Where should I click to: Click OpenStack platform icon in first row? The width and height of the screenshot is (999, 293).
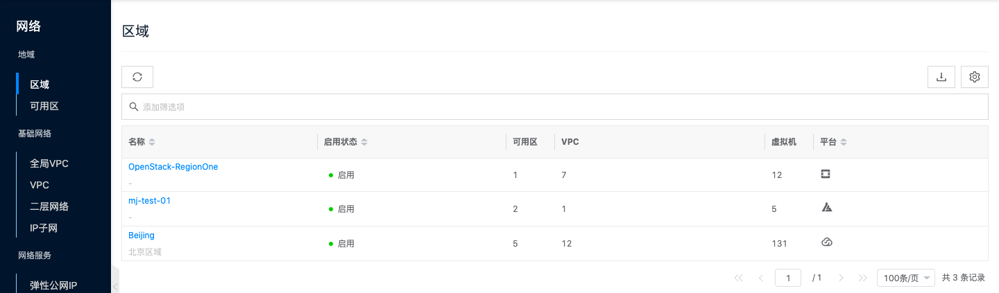click(x=826, y=174)
